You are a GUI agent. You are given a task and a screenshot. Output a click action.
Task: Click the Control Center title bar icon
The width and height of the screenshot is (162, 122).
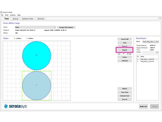click(x=1, y=12)
